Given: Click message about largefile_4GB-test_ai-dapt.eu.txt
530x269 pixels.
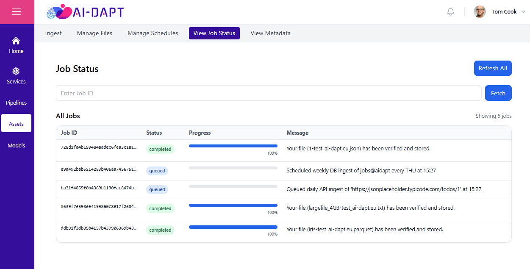Looking at the screenshot, I should point(370,208).
